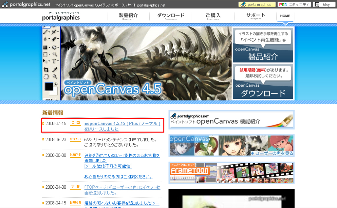This screenshot has width=337, height=208.
Task: Open the 連絡を取れていない可能性のあるお客様を追加しました link
Action: (x=122, y=158)
